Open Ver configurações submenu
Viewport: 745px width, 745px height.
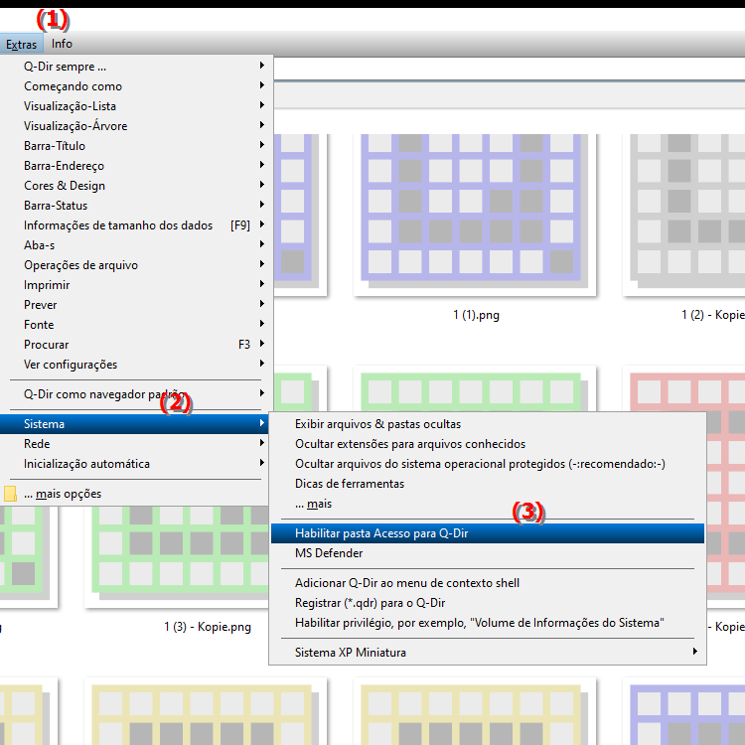[136, 365]
